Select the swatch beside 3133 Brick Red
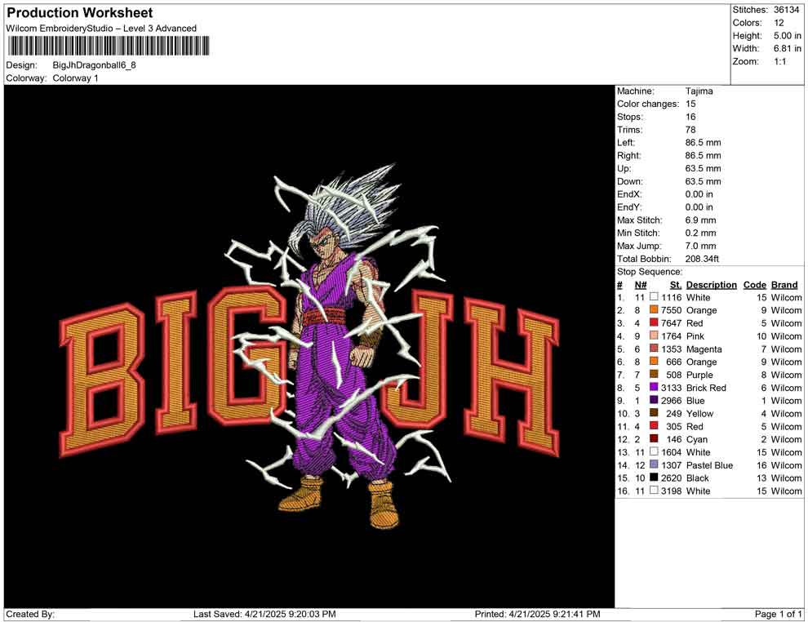This screenshot has height=622, width=808. pyautogui.click(x=654, y=387)
